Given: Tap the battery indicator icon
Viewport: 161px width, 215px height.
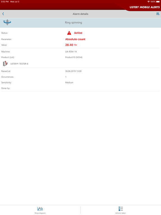Looking at the screenshot, I should pos(158,2).
